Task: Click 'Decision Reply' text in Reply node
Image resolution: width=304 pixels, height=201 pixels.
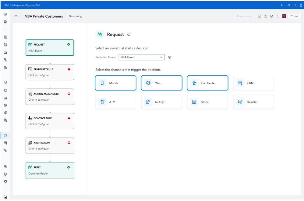Action: (x=38, y=174)
